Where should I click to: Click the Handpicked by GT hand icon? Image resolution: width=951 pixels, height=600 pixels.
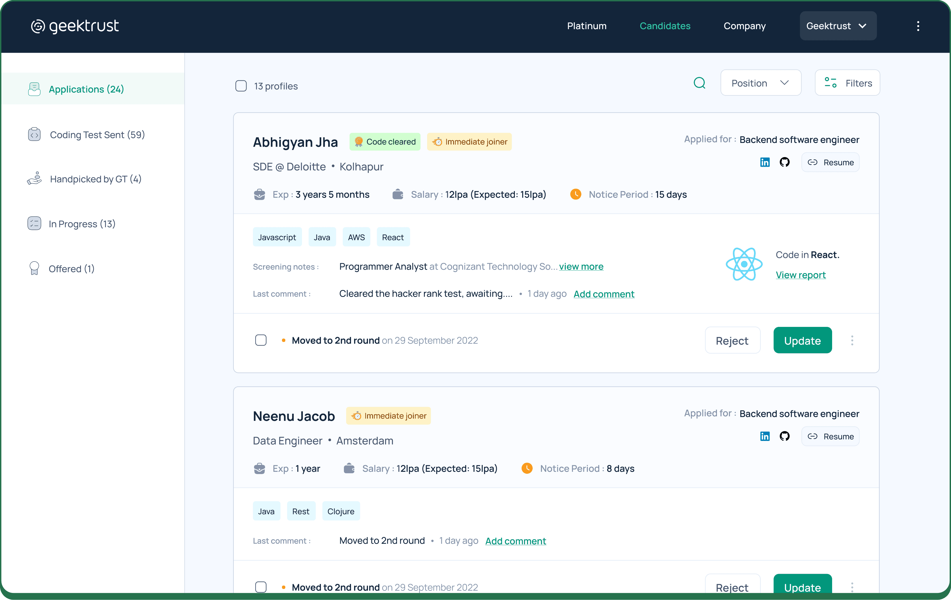34,179
